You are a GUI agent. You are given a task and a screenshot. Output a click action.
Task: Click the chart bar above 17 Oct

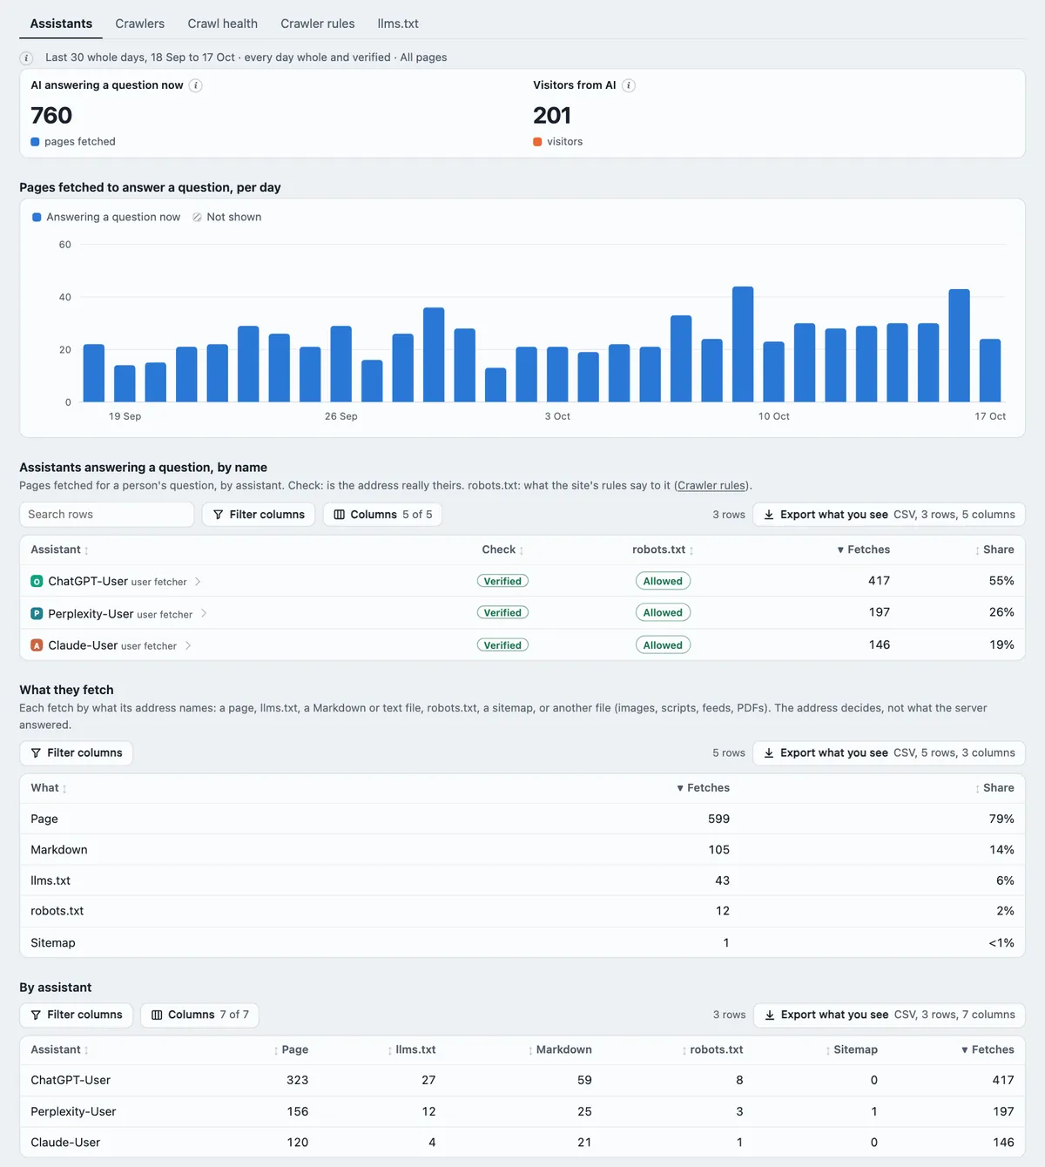990,370
